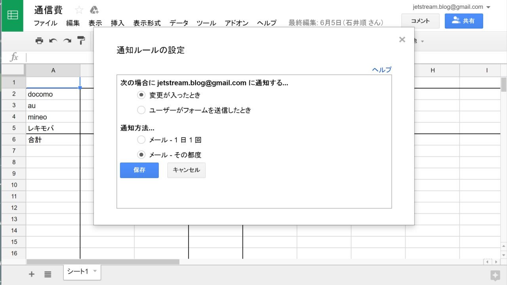
Task: Close the 通知ルールの設定 dialog with X
Action: 402,40
